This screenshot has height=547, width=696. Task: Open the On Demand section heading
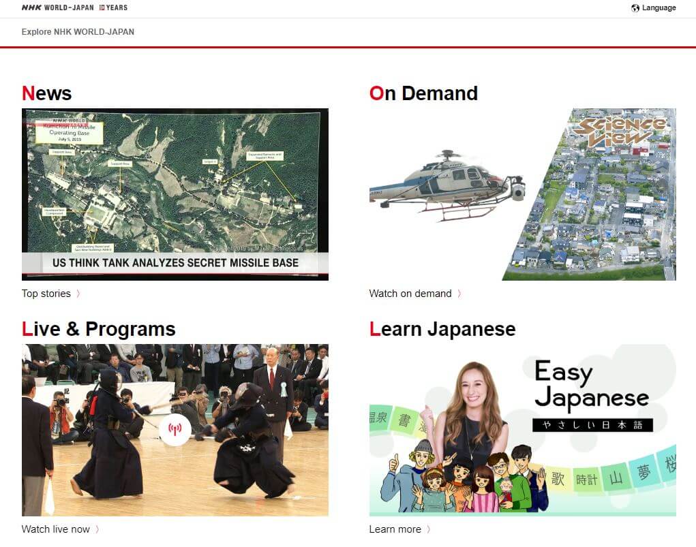[423, 93]
